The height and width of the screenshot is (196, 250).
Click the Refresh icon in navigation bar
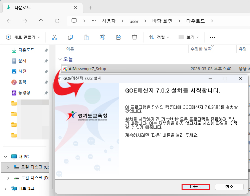(57, 21)
